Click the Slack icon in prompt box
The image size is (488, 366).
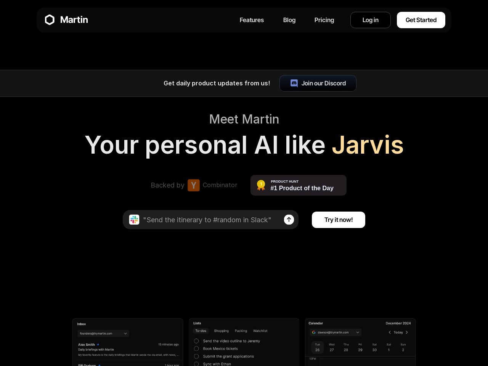pos(134,220)
